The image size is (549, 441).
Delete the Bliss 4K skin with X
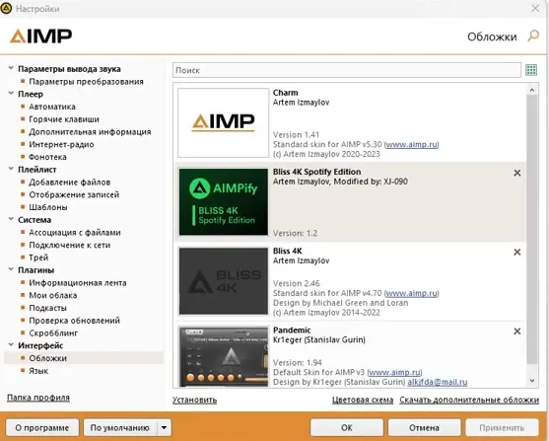point(516,252)
